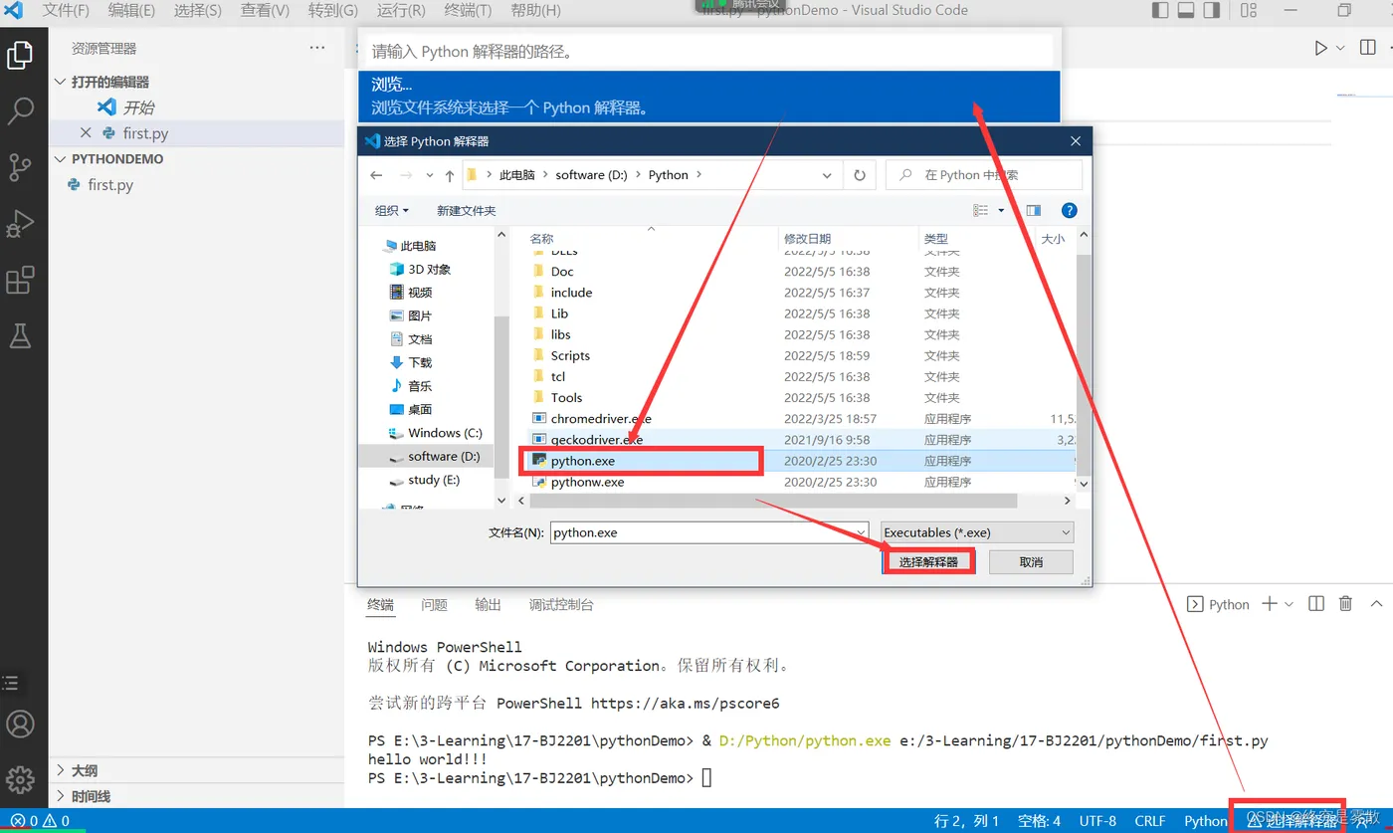This screenshot has height=833, width=1393.
Task: Open the Manage gear icon
Action: [x=20, y=779]
